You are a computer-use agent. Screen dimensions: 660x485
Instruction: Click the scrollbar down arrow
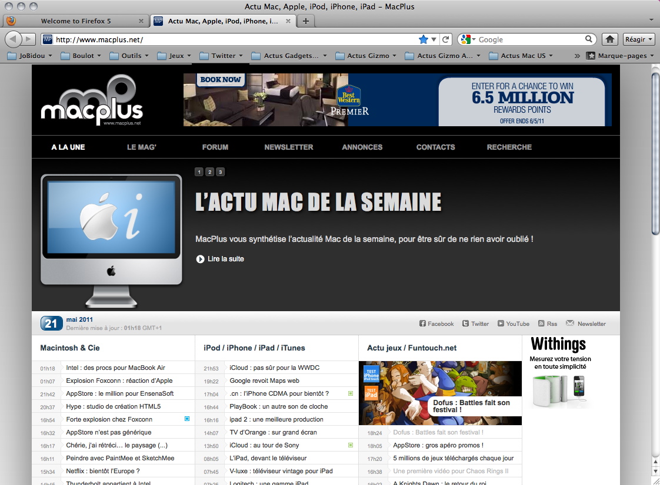tap(655, 471)
